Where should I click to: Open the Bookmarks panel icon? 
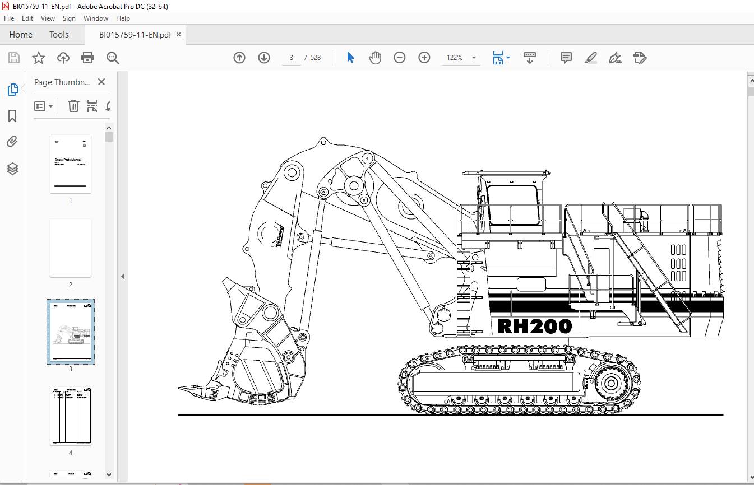pos(12,116)
